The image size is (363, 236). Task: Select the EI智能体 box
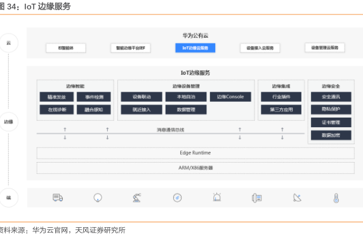point(66,48)
